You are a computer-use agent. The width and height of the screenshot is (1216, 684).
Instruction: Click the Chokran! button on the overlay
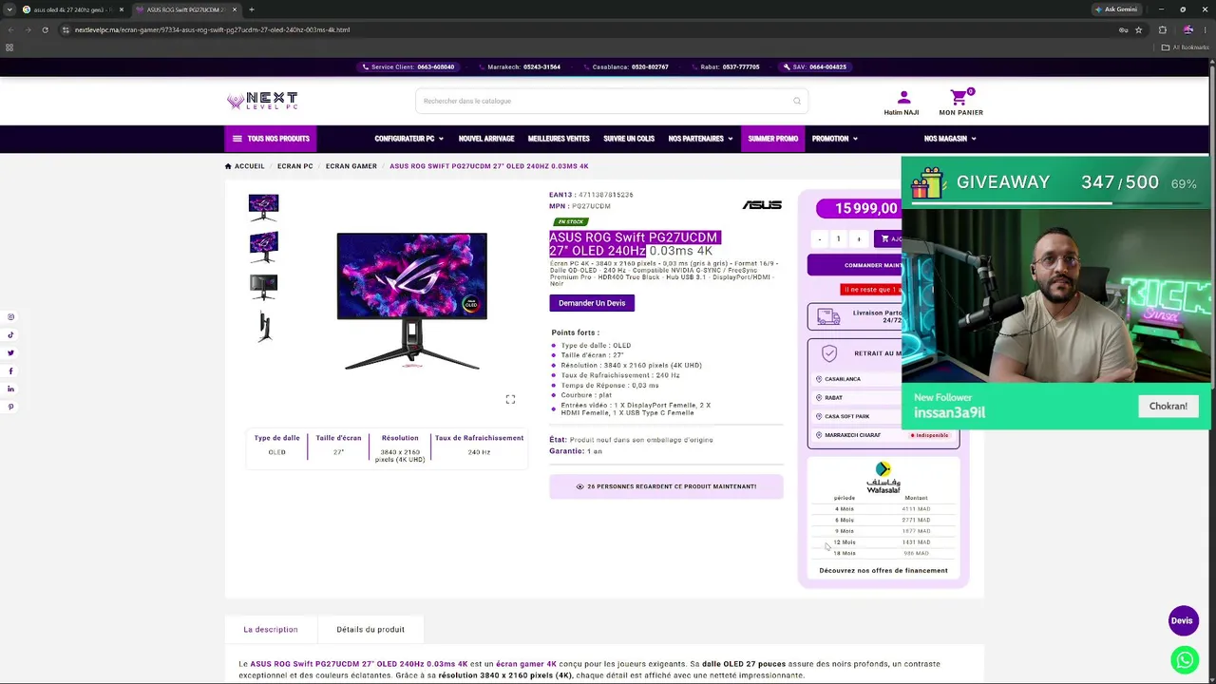coord(1168,406)
